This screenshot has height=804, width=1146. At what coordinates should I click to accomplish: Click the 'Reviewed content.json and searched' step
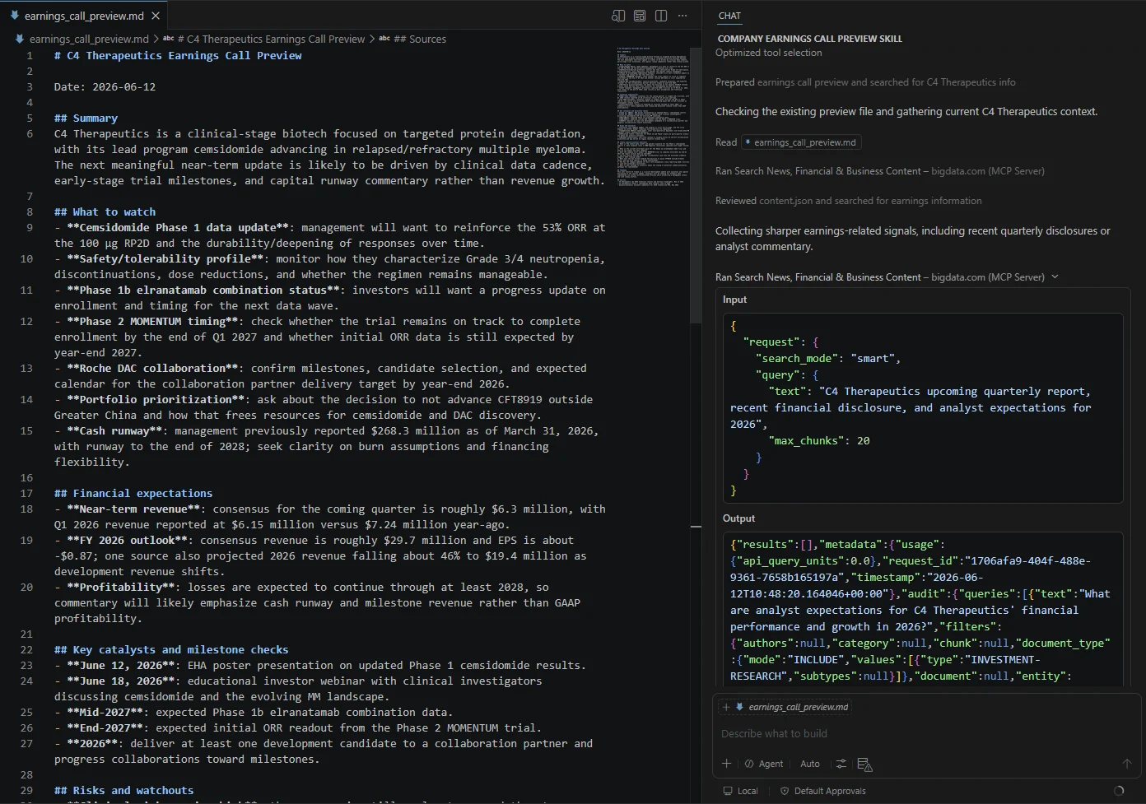point(848,201)
